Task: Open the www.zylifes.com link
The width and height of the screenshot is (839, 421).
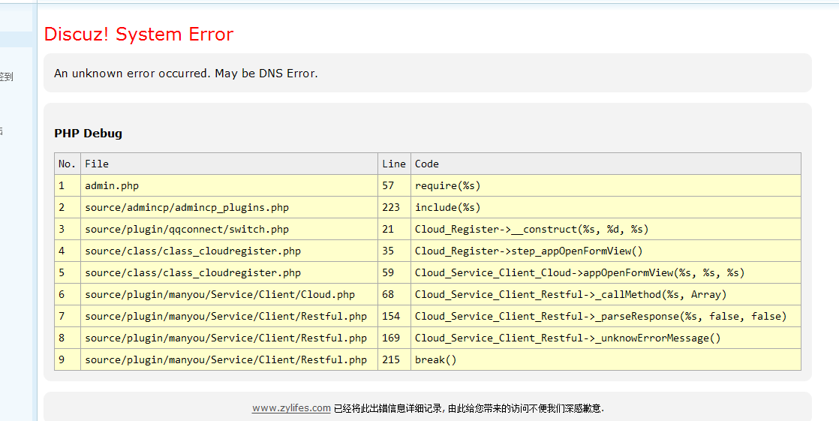Action: click(291, 408)
